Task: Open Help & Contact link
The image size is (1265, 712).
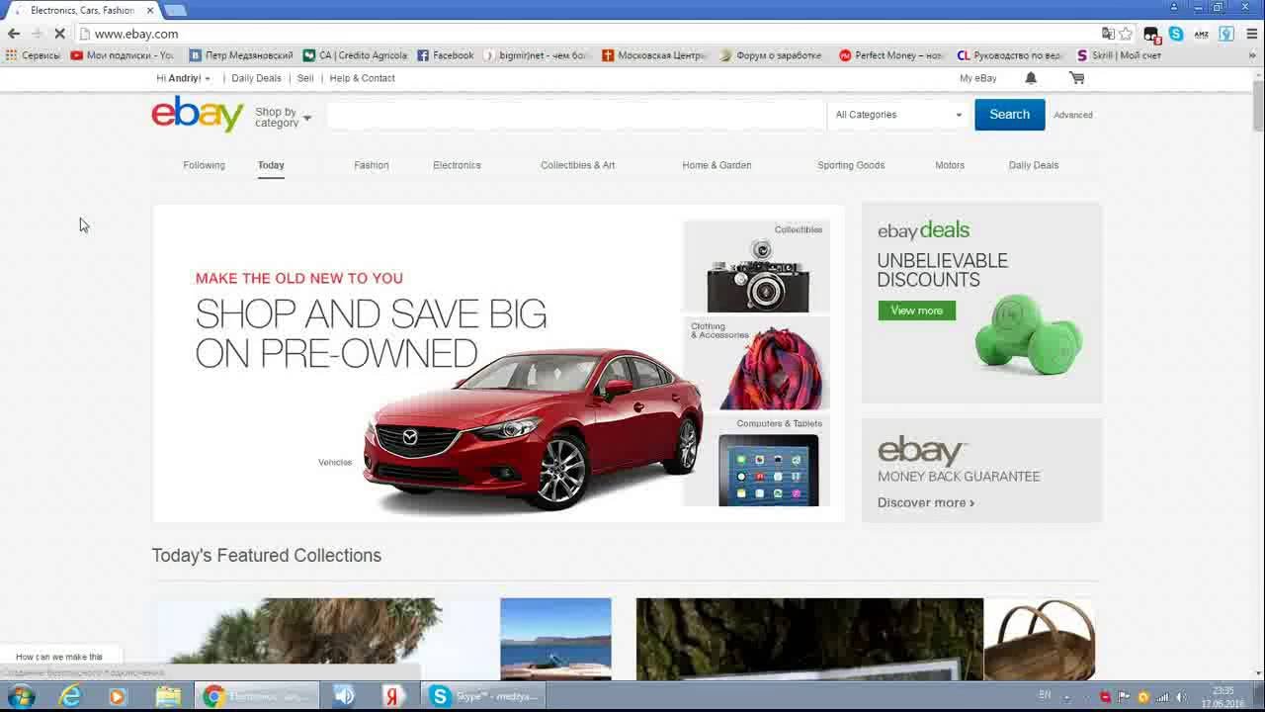Action: (362, 78)
